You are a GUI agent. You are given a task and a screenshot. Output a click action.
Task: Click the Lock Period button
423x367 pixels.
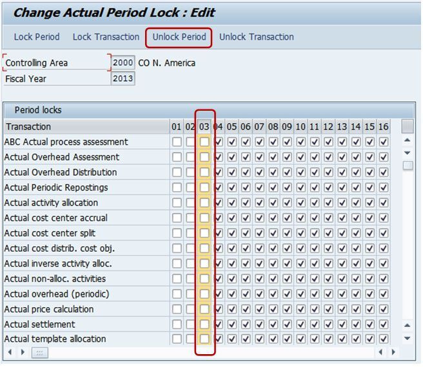pos(37,37)
